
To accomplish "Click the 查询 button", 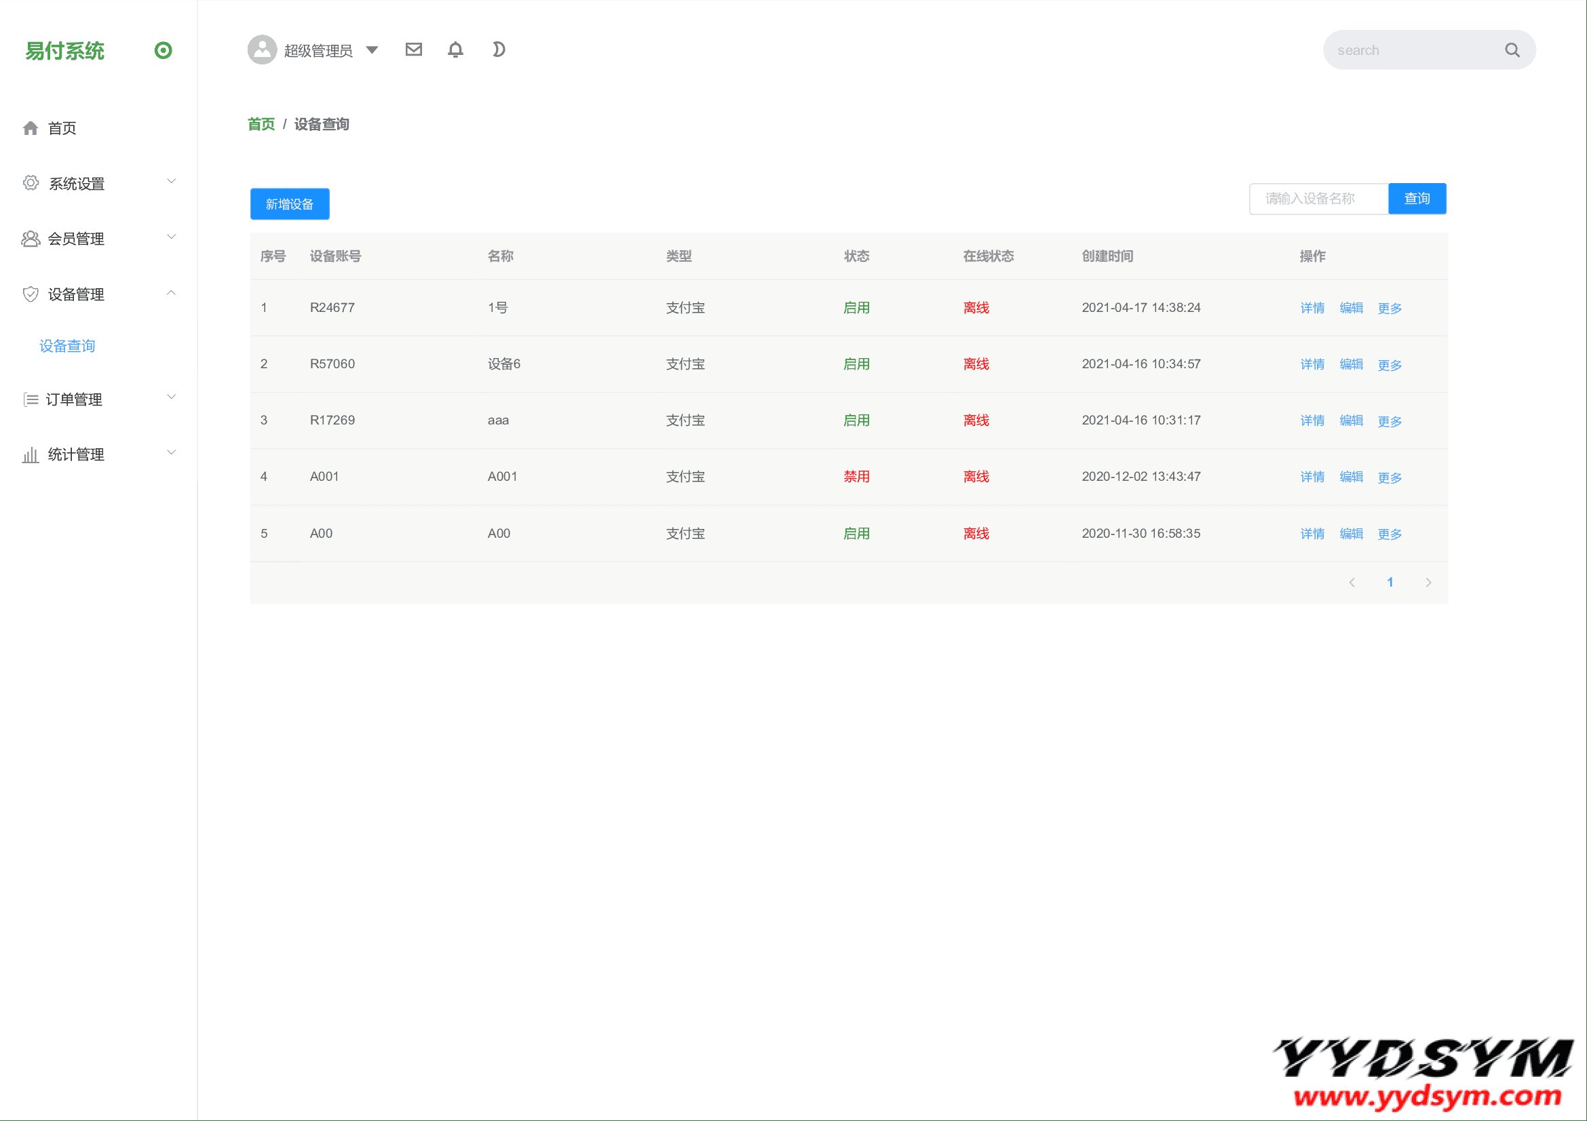I will click(1417, 199).
